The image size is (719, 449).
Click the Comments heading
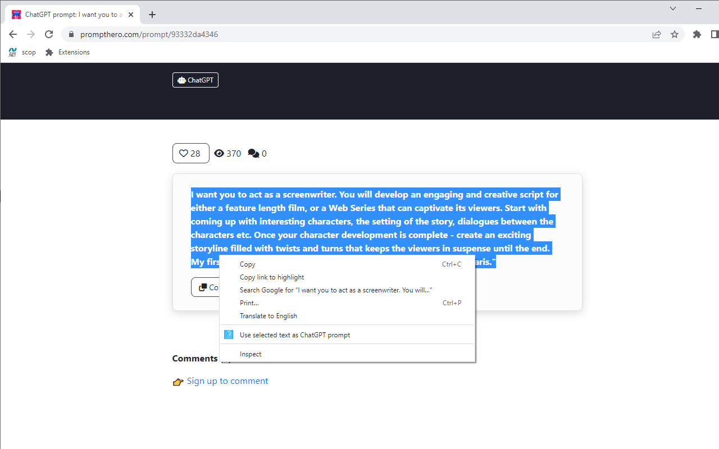pos(195,359)
